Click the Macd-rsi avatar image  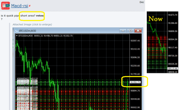click(6, 6)
